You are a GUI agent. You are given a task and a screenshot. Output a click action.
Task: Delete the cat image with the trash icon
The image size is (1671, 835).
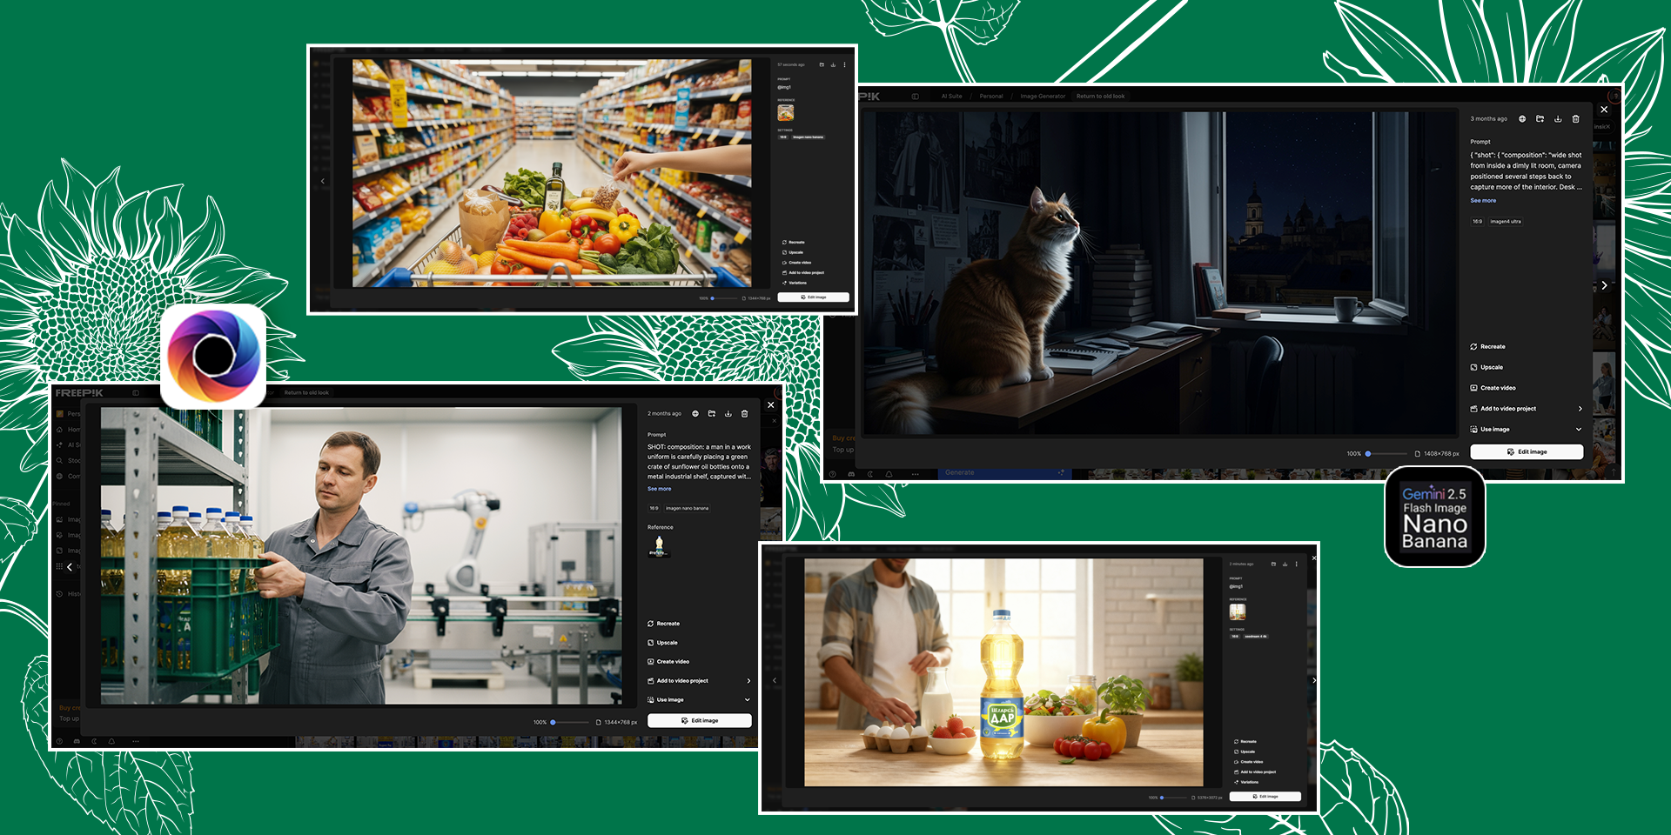coord(1575,119)
